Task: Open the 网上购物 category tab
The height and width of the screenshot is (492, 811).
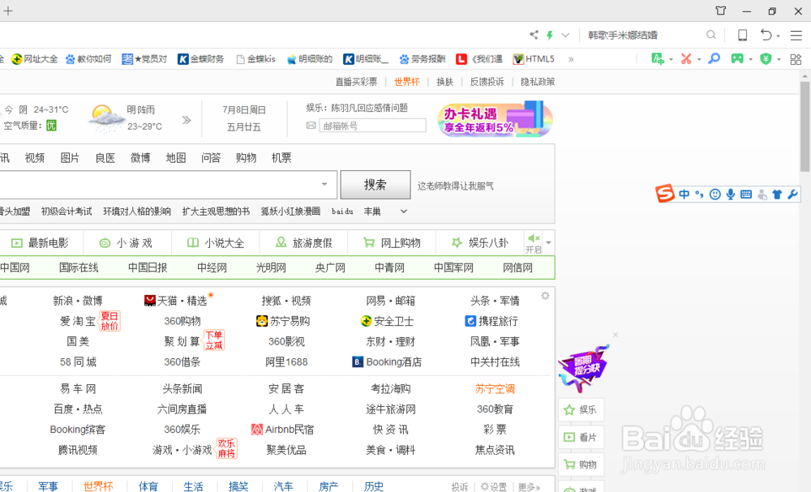Action: [x=392, y=243]
